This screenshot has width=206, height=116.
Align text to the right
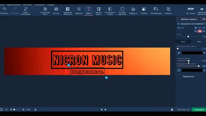tap(204, 31)
